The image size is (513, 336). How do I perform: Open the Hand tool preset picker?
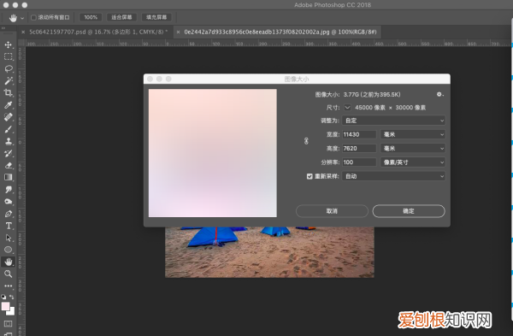click(x=22, y=18)
